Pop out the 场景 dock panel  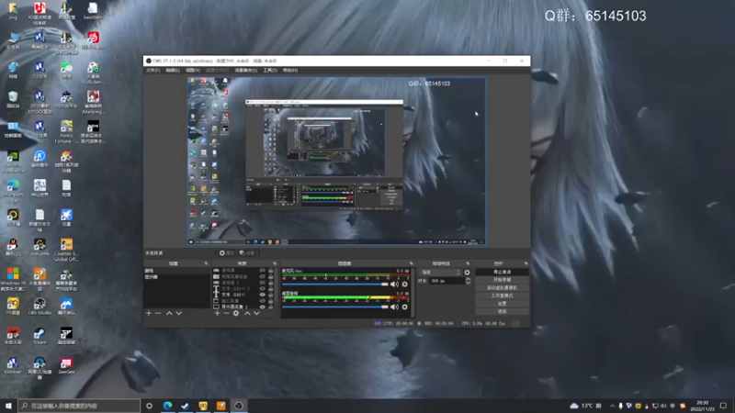[x=206, y=263]
